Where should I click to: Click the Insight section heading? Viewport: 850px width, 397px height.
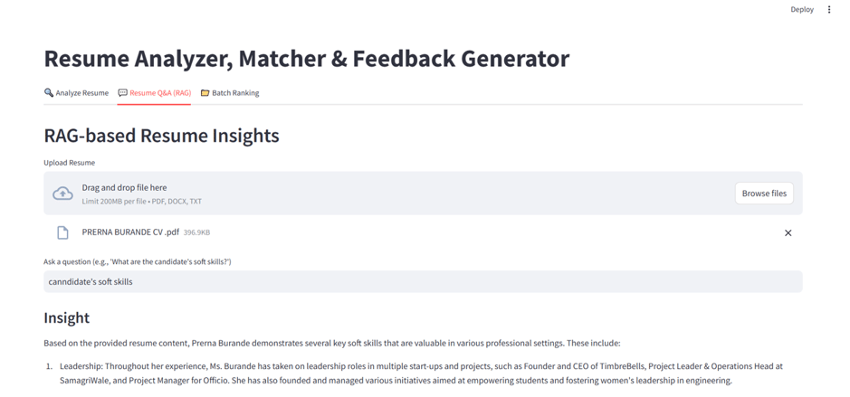point(67,317)
